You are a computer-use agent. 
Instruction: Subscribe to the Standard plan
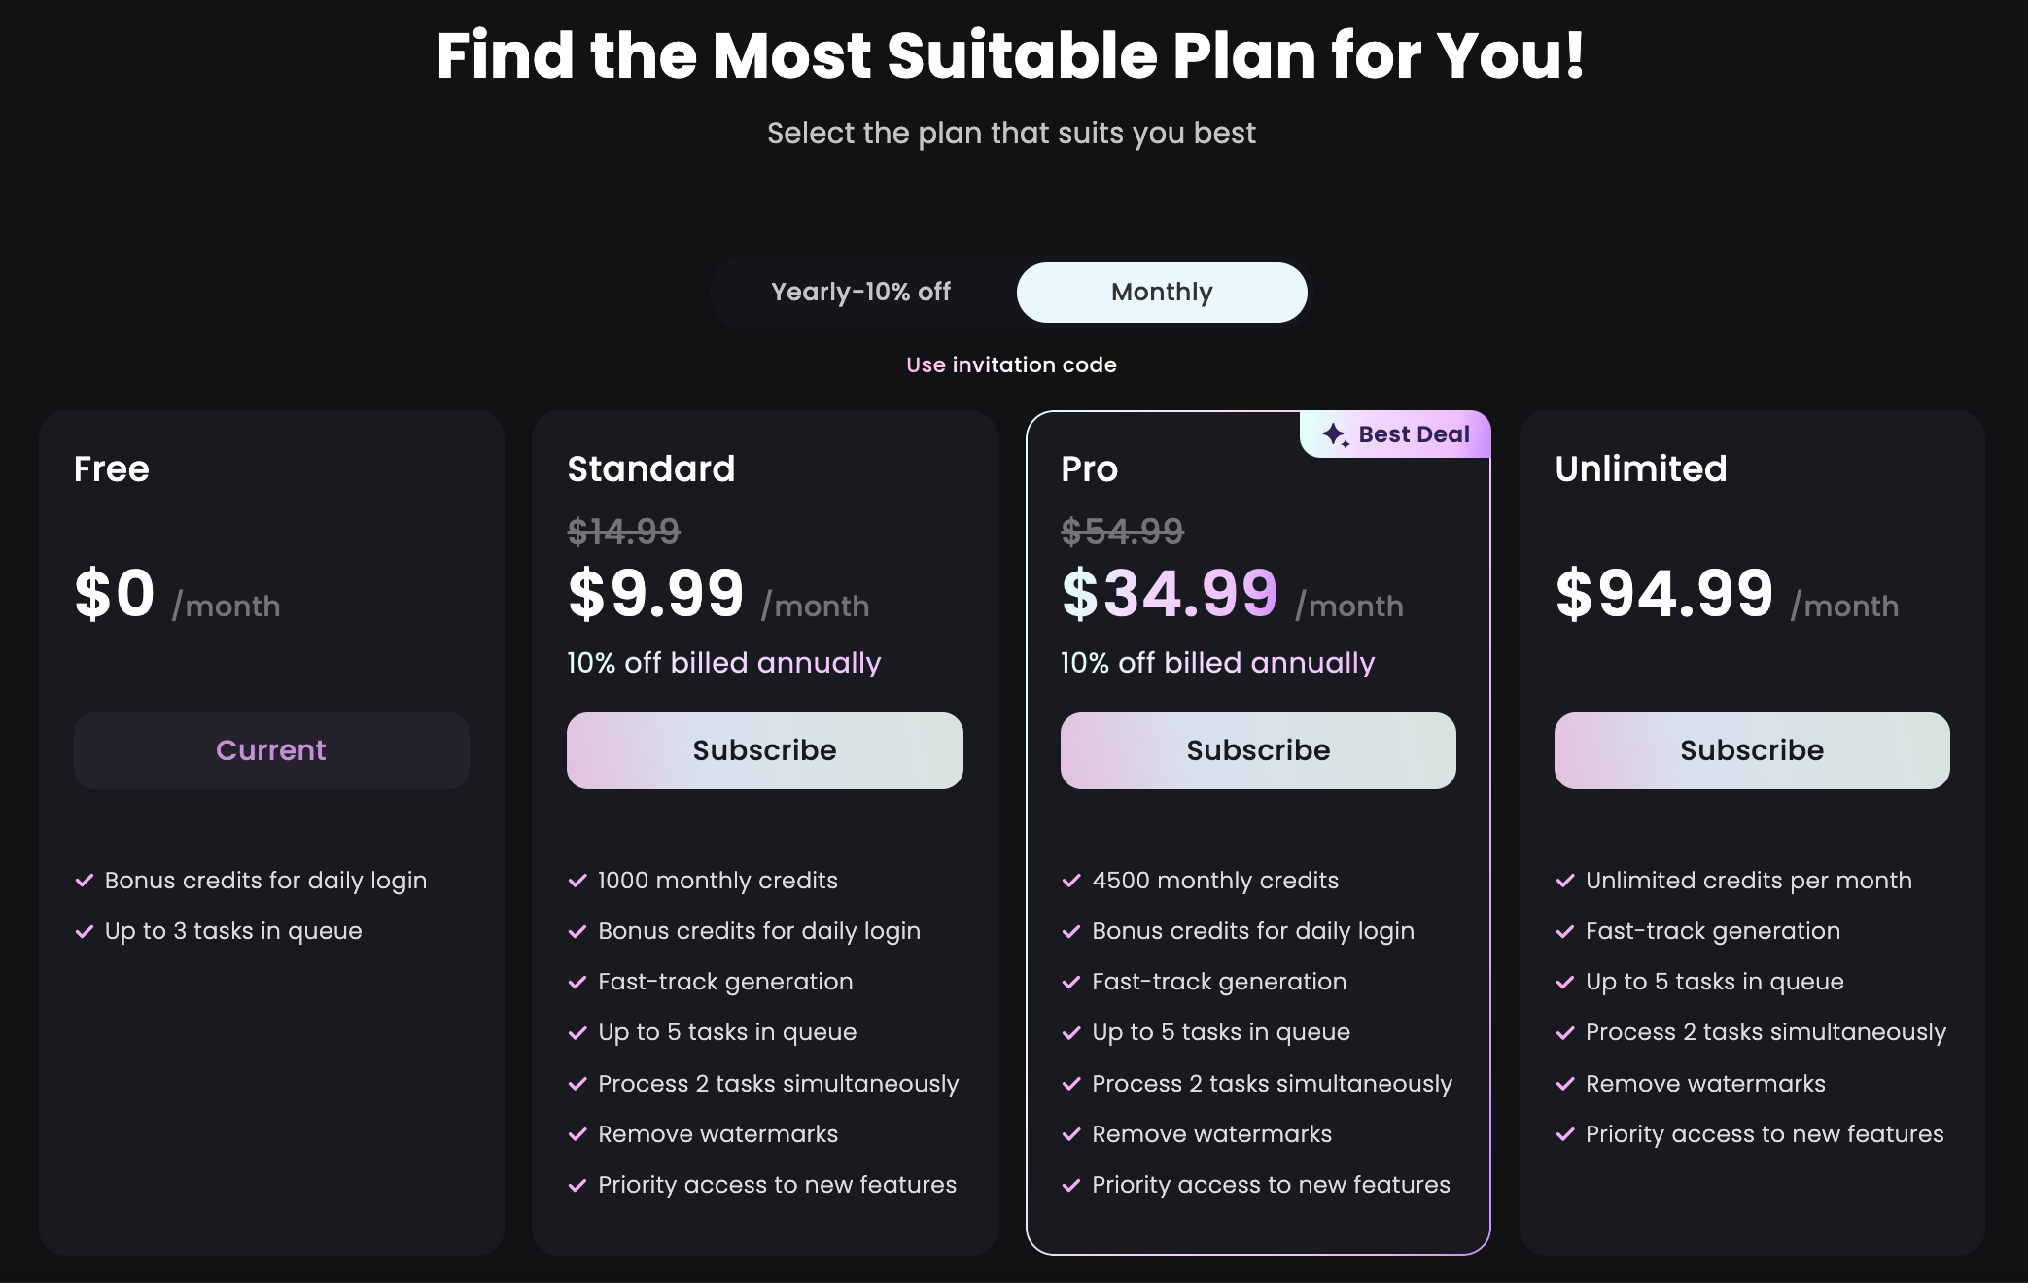coord(764,750)
